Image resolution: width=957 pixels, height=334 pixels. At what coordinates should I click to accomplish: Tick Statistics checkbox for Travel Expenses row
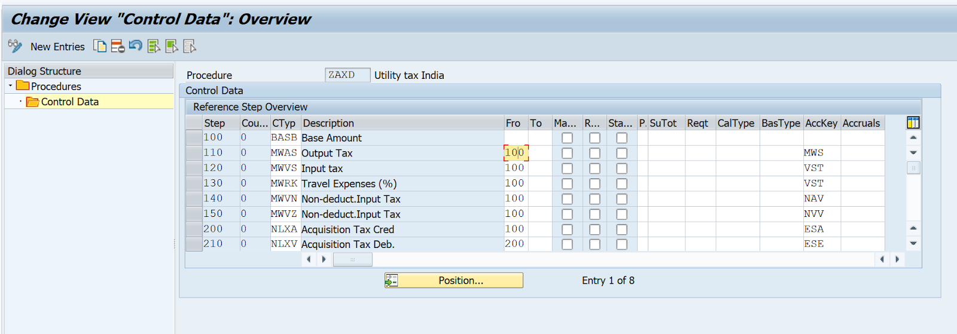tap(622, 183)
